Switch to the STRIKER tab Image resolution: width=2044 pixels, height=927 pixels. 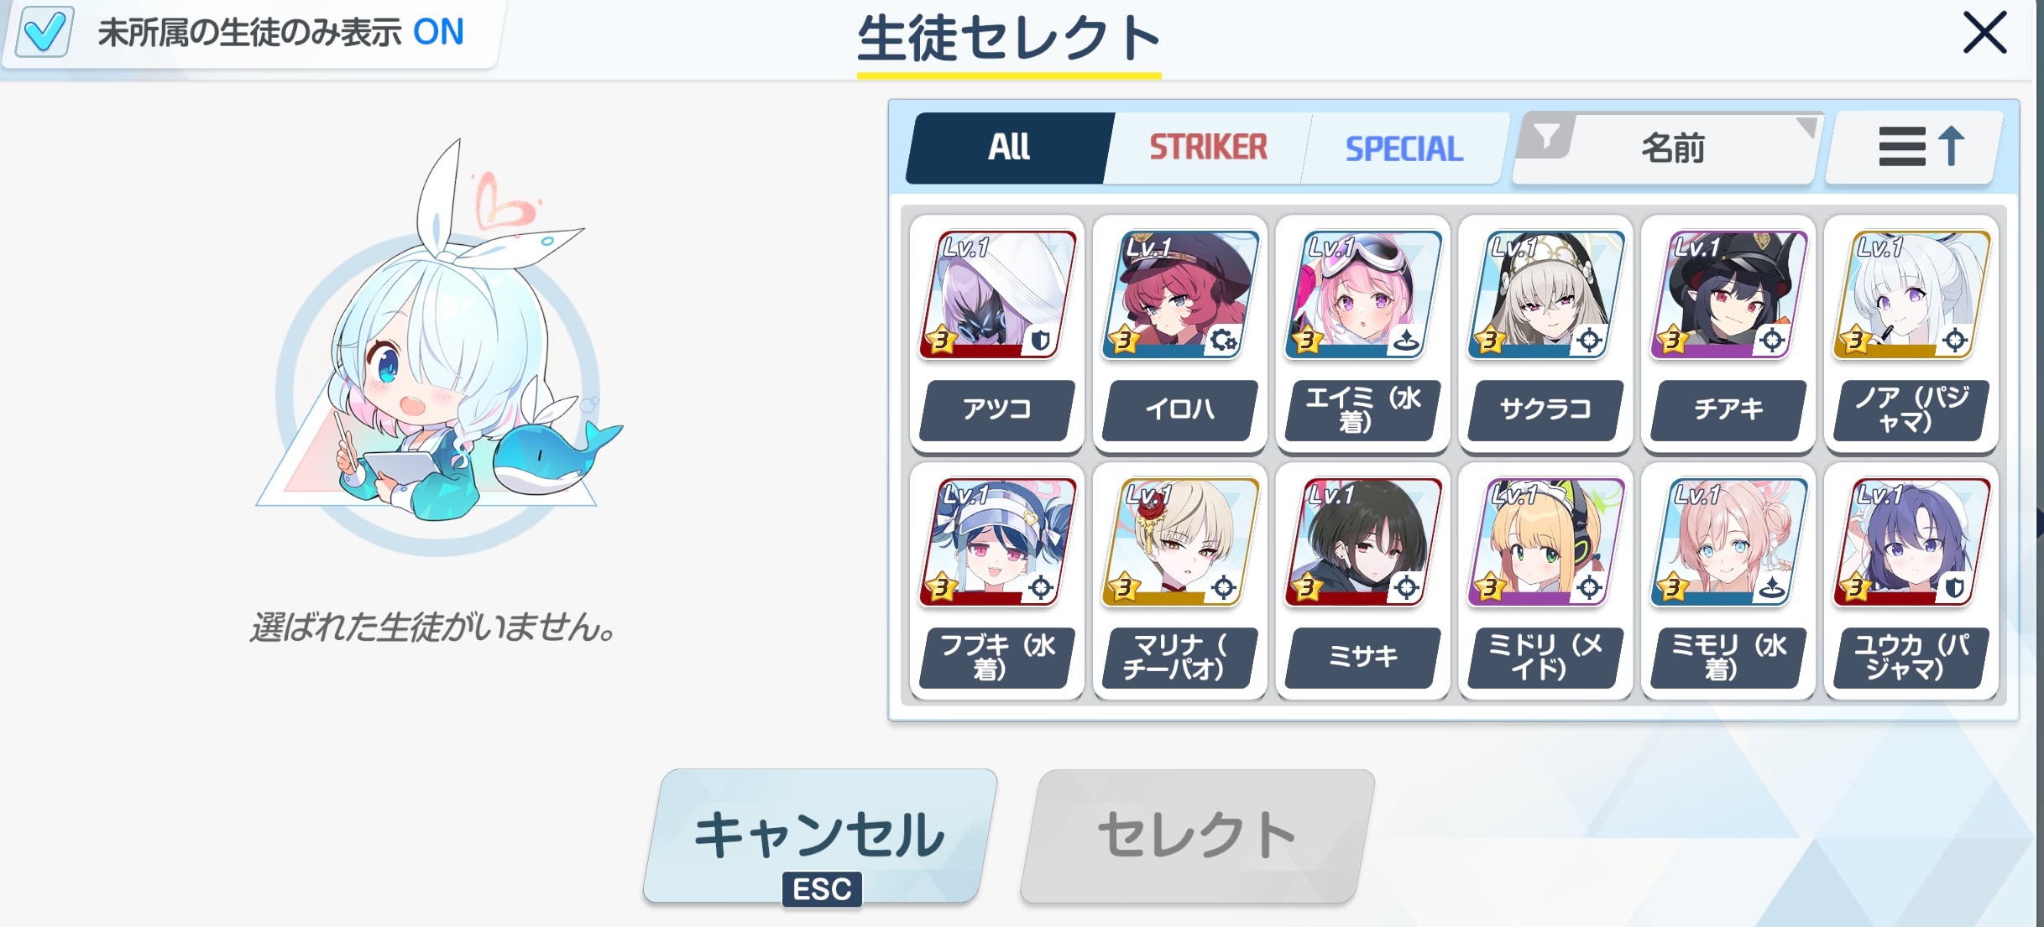[1208, 148]
